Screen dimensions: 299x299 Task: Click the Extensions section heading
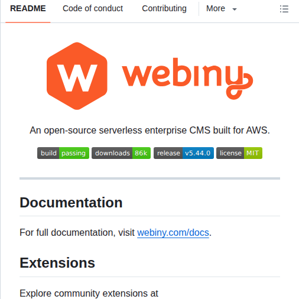tap(57, 263)
